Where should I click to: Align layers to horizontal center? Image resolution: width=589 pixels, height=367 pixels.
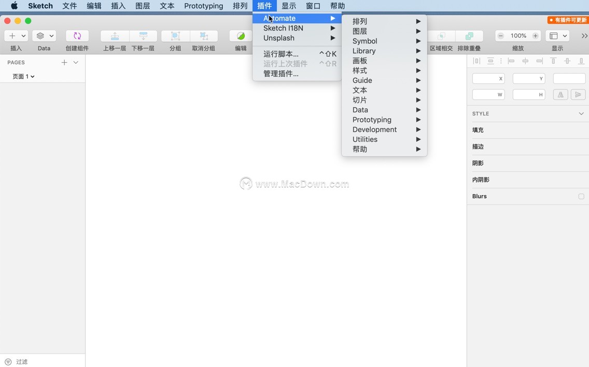525,61
